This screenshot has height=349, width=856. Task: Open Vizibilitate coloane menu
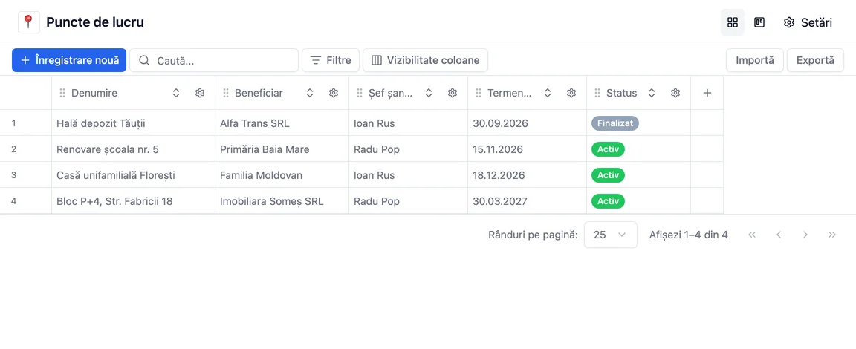tap(425, 60)
